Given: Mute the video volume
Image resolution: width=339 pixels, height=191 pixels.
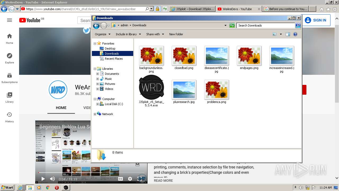Looking at the screenshot, I should click(52, 179).
